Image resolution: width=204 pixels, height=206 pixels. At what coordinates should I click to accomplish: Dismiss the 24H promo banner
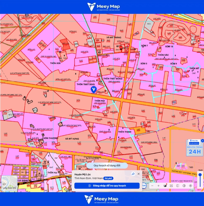click(x=202, y=141)
